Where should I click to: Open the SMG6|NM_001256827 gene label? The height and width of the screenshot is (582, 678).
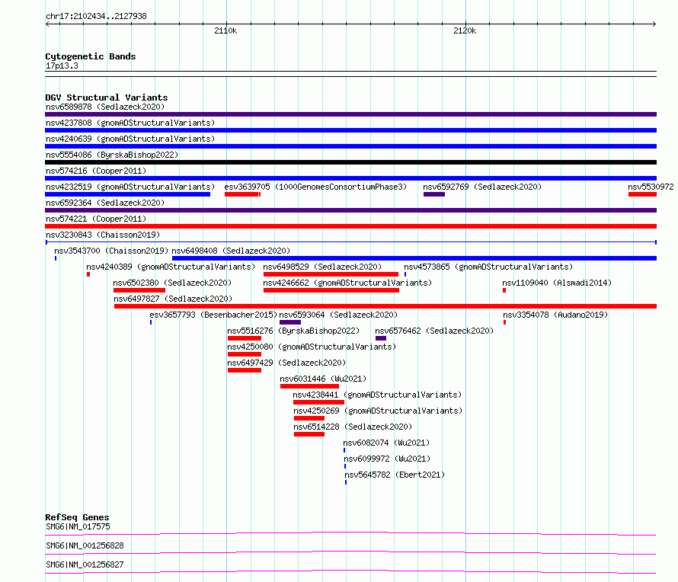[85, 564]
